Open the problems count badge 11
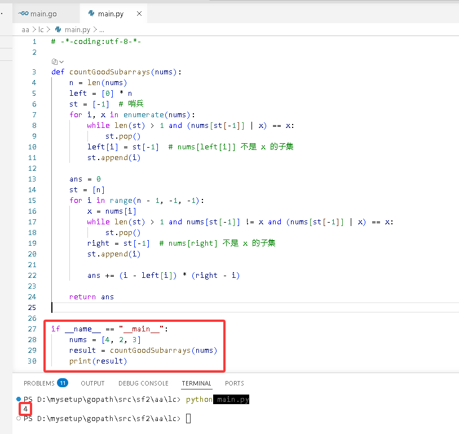459x434 pixels. [x=63, y=383]
